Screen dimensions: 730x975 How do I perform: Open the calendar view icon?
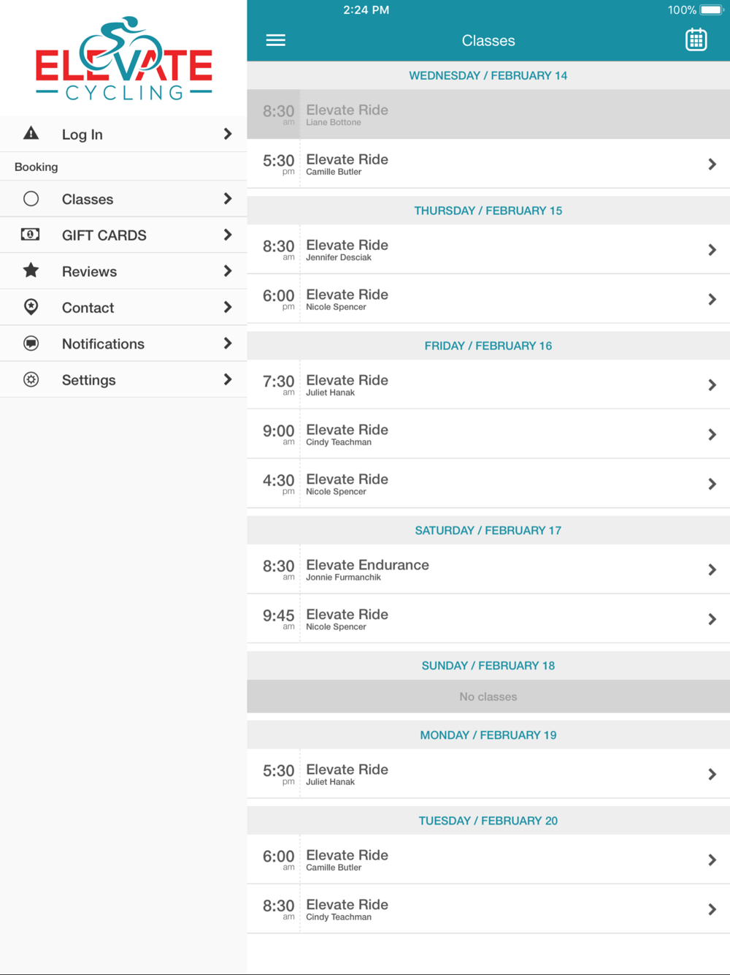point(696,39)
